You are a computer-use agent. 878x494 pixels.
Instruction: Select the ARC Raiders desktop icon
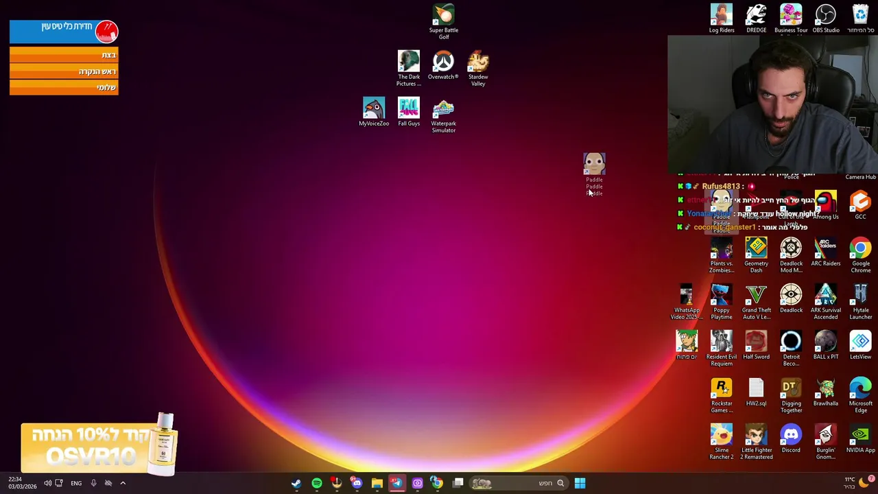(x=826, y=252)
